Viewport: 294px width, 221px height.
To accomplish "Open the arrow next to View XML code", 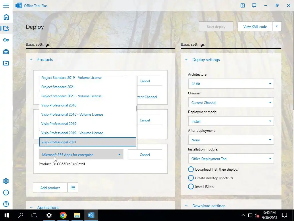I will click(x=276, y=26).
